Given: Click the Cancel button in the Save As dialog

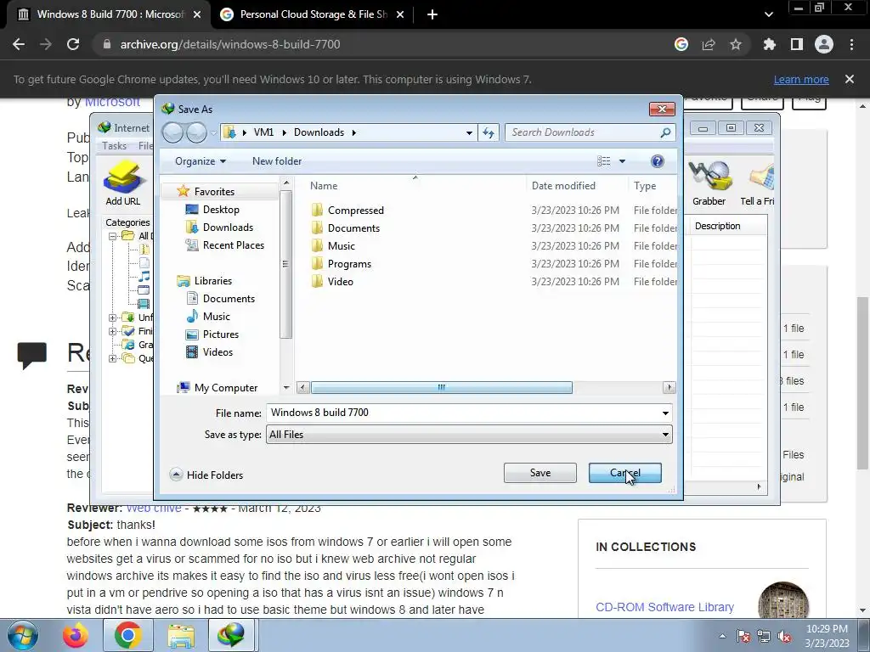Looking at the screenshot, I should (624, 473).
